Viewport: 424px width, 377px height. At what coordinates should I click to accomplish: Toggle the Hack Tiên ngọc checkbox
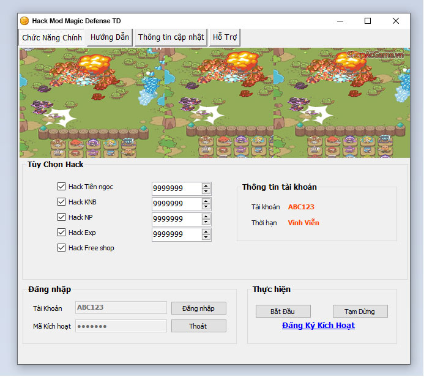point(61,186)
